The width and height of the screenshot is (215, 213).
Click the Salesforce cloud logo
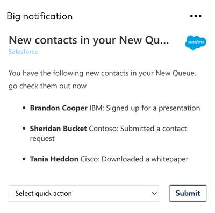point(196,42)
